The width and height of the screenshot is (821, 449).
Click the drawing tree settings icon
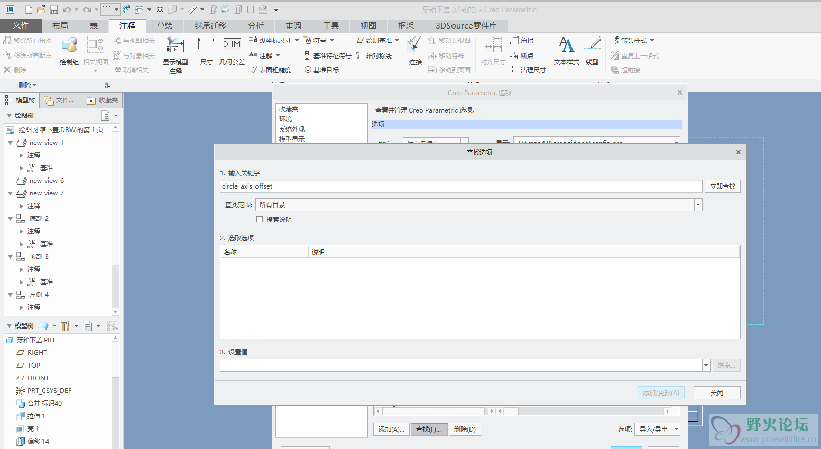coord(105,116)
